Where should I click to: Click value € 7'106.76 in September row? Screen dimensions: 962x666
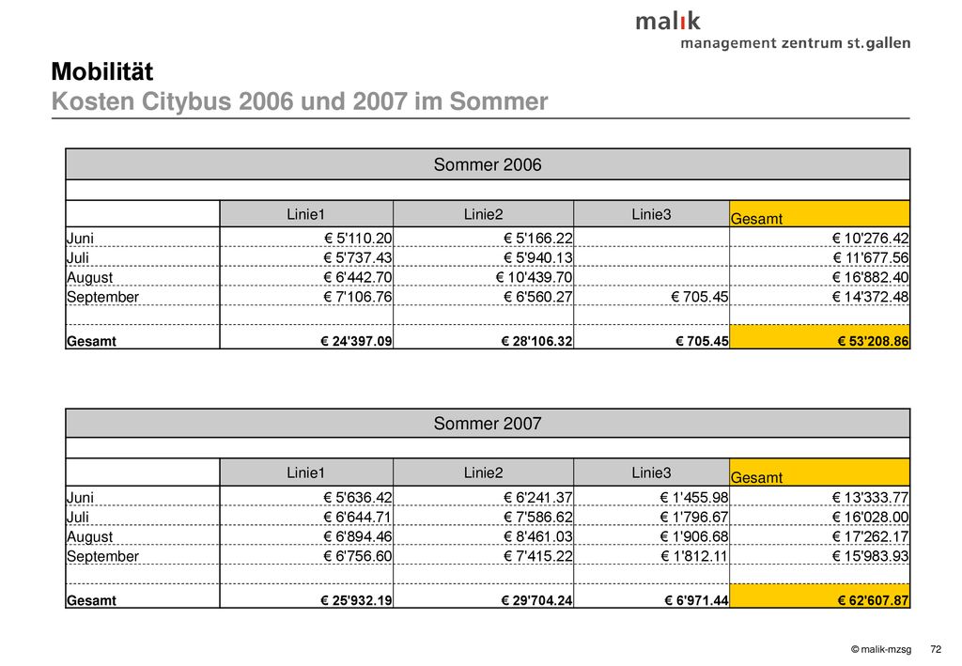pyautogui.click(x=358, y=297)
